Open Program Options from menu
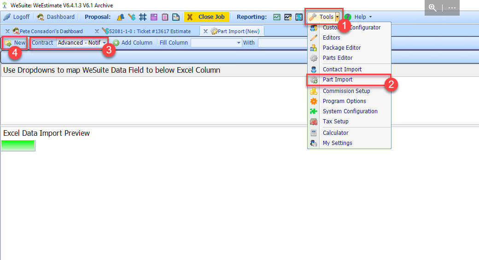This screenshot has height=260, width=479. pos(349,101)
